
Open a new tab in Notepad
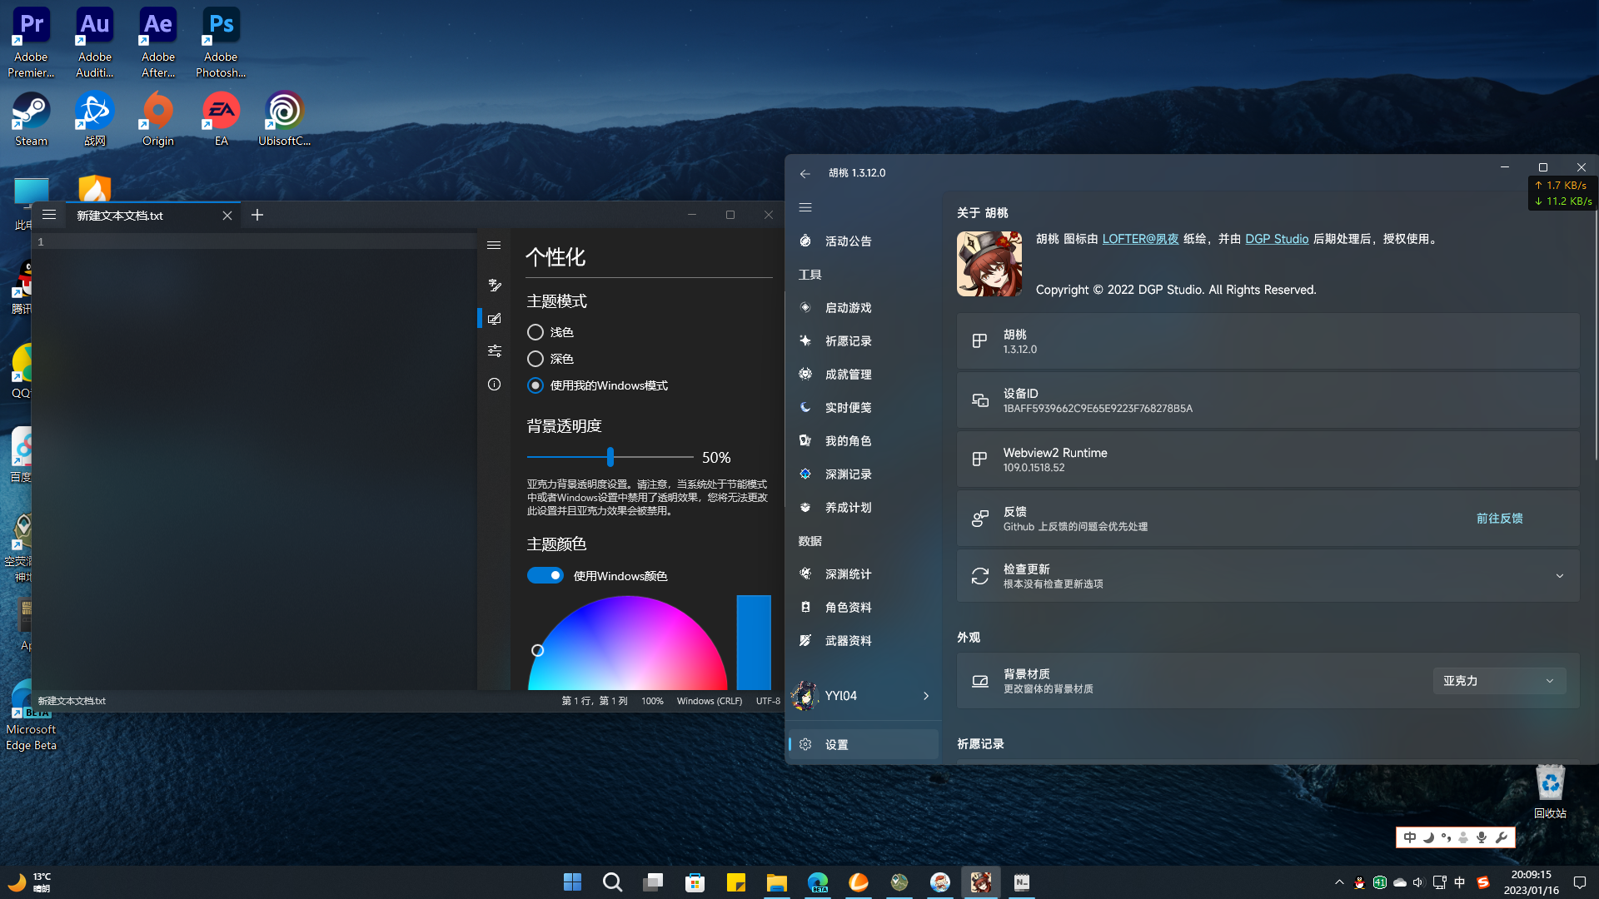coord(257,215)
